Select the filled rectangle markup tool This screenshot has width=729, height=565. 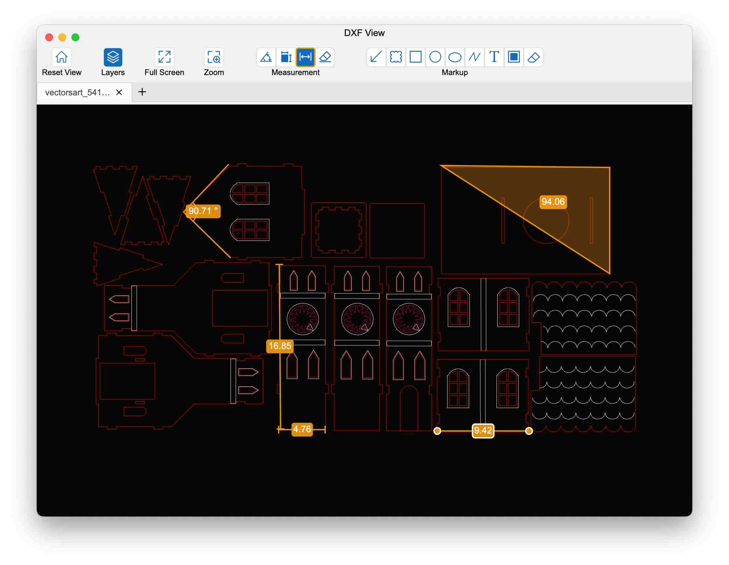[x=514, y=57]
